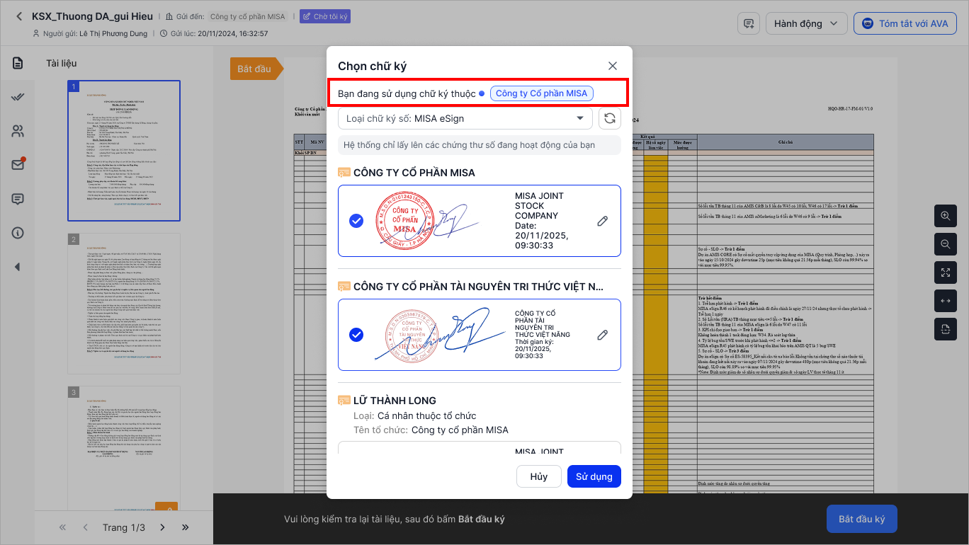Jump to last page of document
The width and height of the screenshot is (969, 545).
(186, 527)
